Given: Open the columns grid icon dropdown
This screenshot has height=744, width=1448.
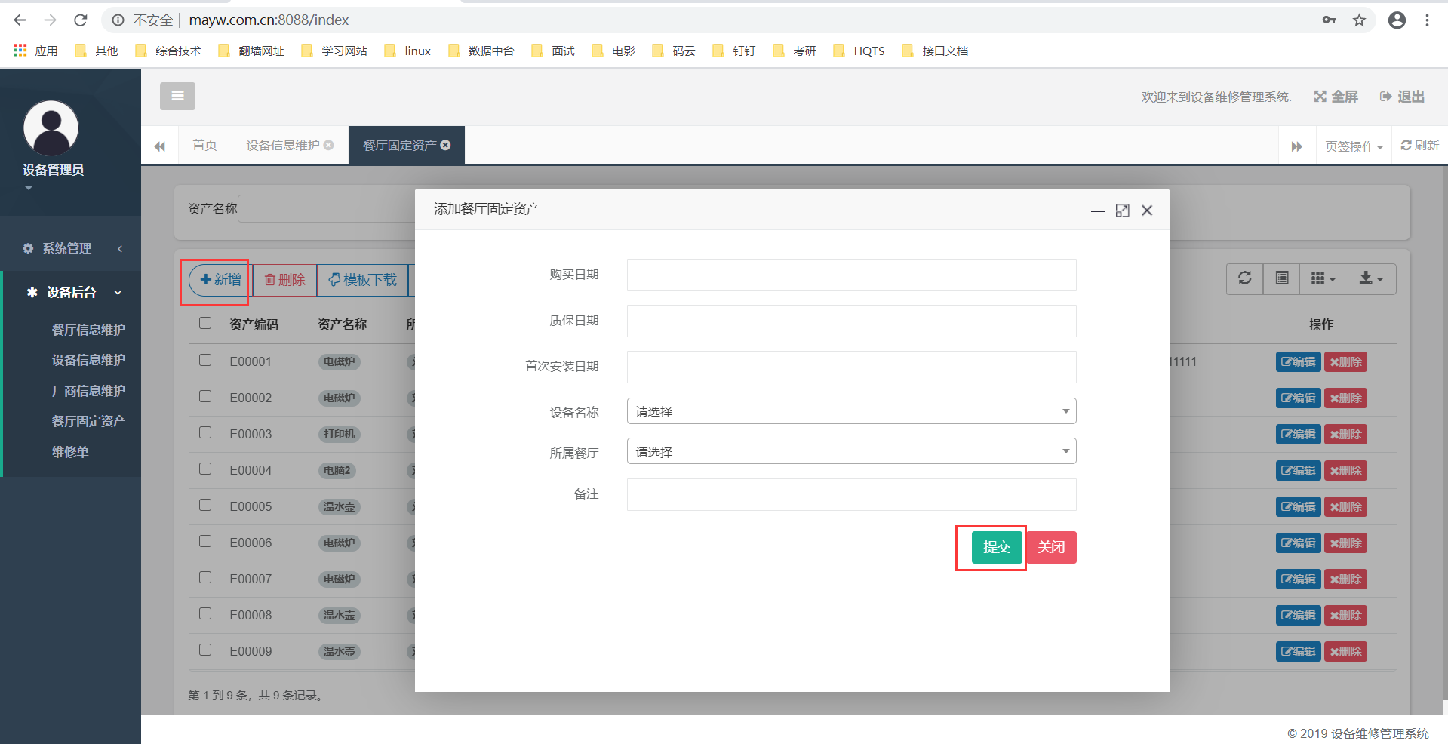Looking at the screenshot, I should click(1323, 278).
